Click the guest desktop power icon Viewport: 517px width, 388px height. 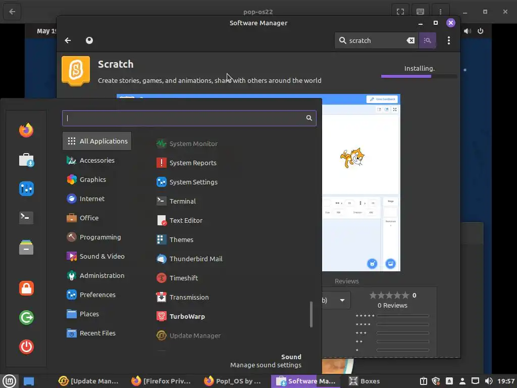click(x=481, y=31)
